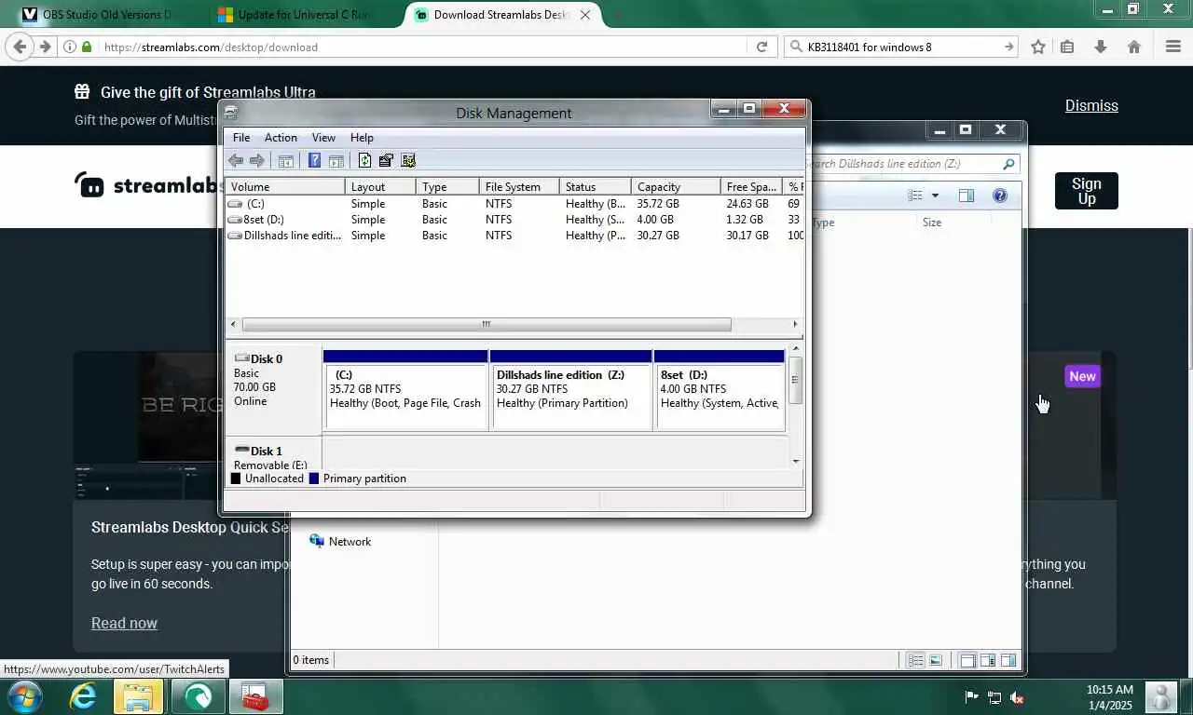Open File Explorer from the taskbar
1193x715 pixels.
coord(139,696)
